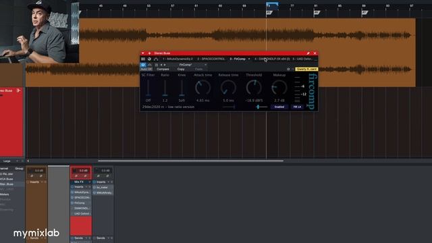The width and height of the screenshot is (432, 243).
Task: Click the Threshold knob
Action: point(254,88)
